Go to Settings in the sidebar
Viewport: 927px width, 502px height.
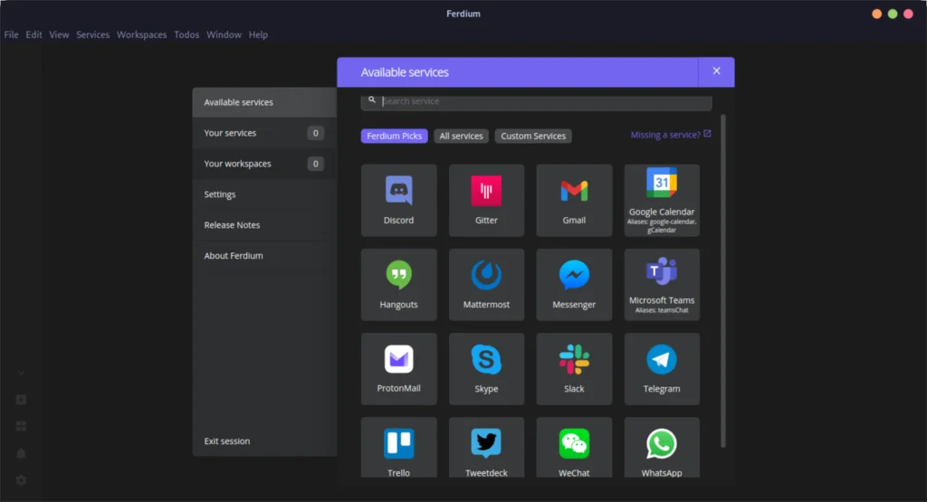(264, 194)
